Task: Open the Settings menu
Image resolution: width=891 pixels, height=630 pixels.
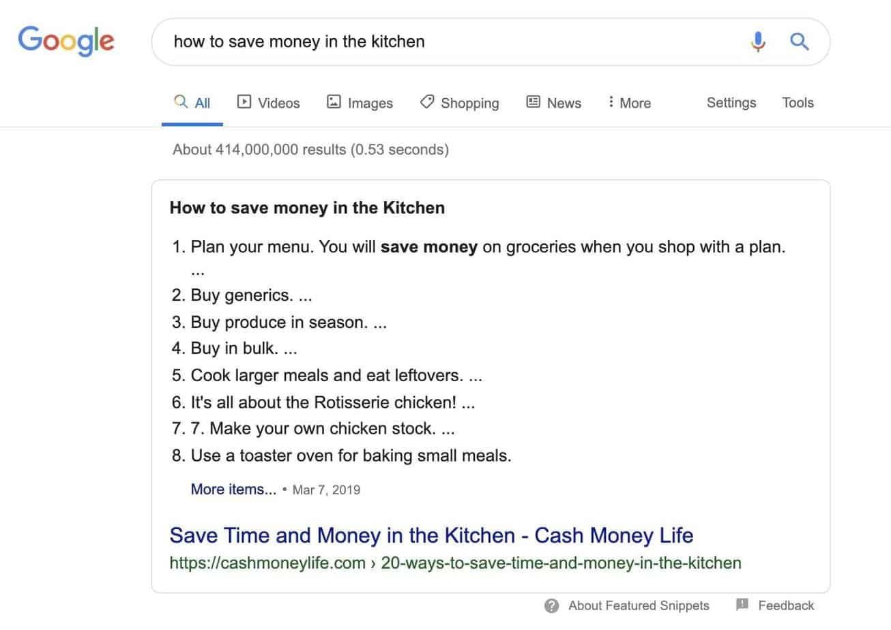Action: click(x=731, y=102)
